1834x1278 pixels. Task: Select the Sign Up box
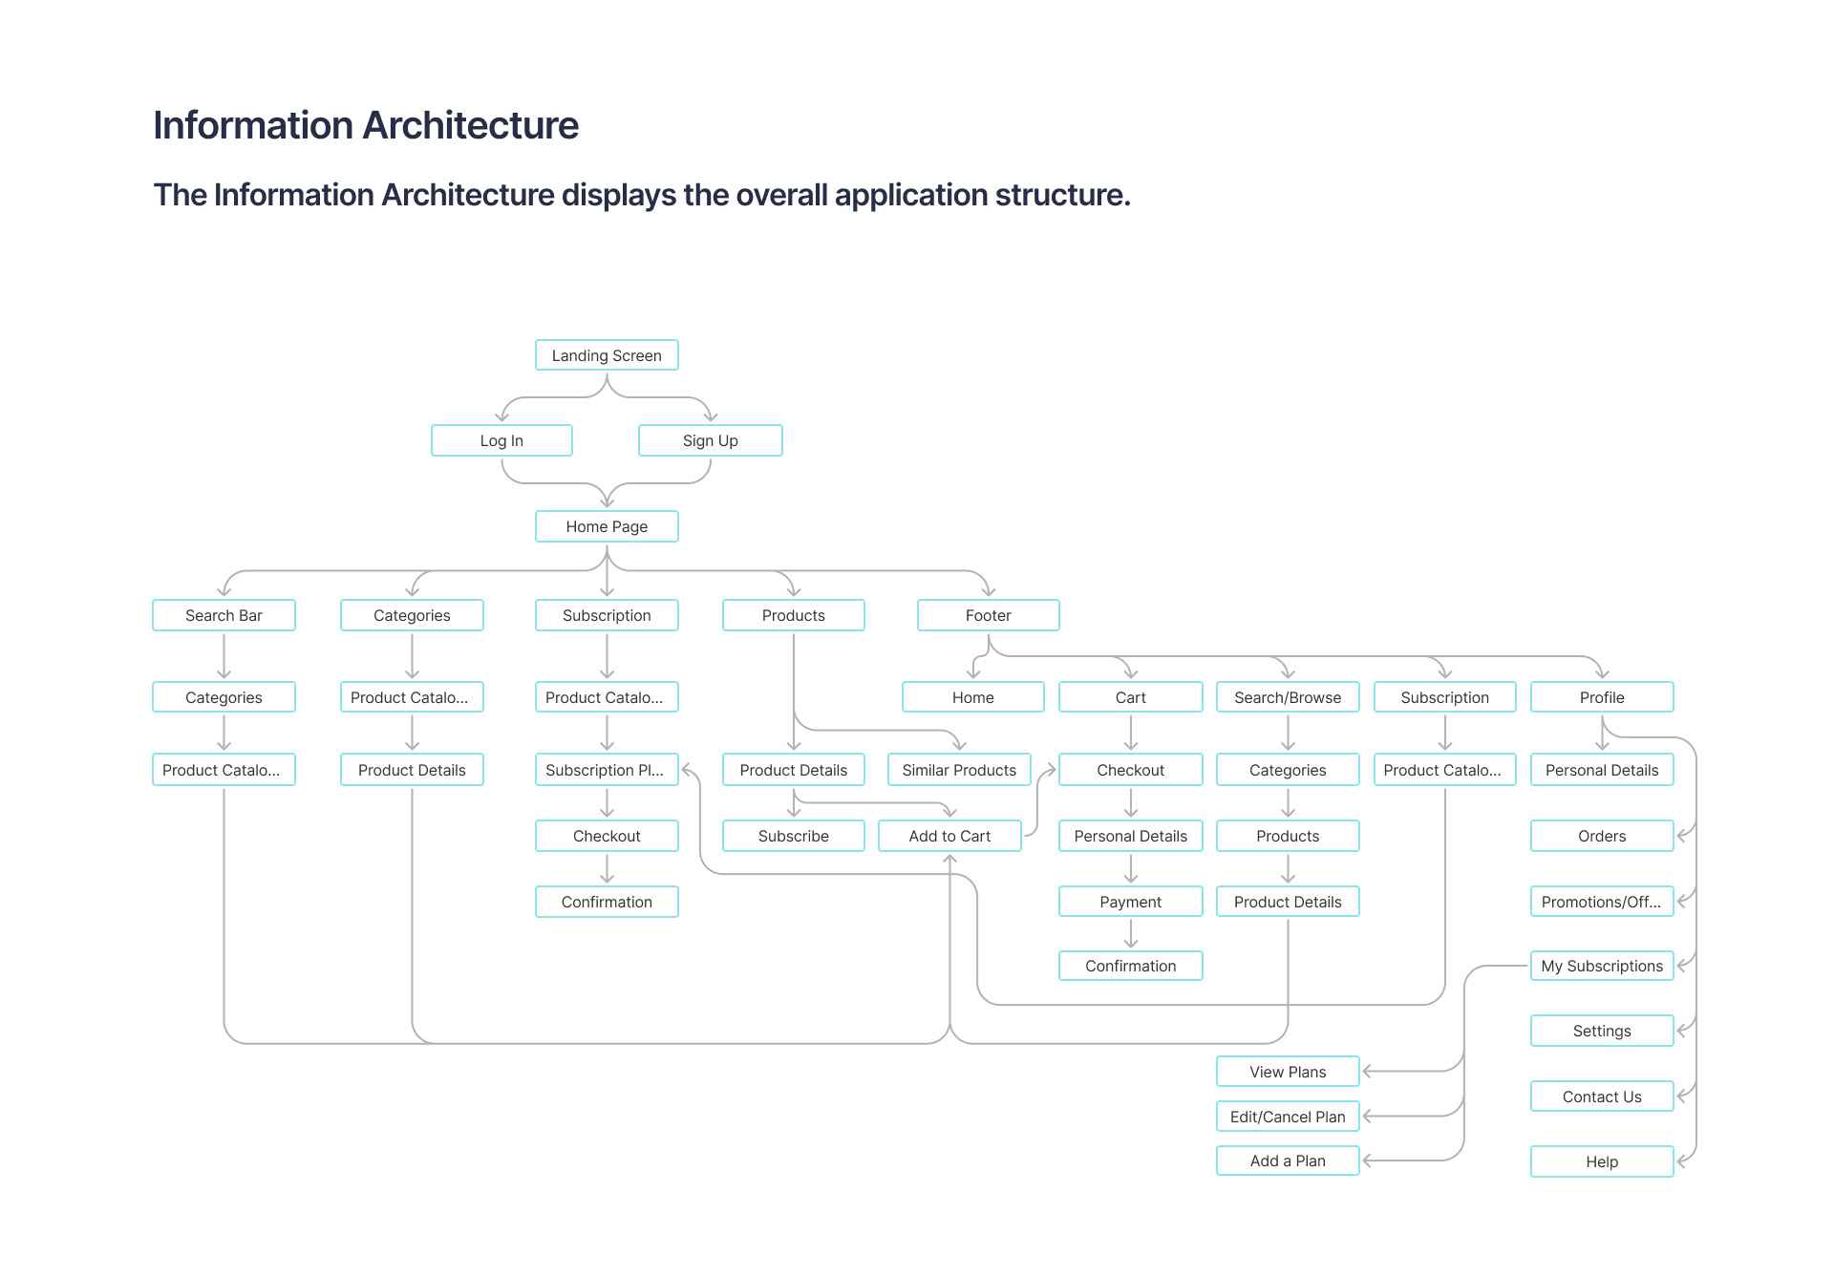pos(710,440)
